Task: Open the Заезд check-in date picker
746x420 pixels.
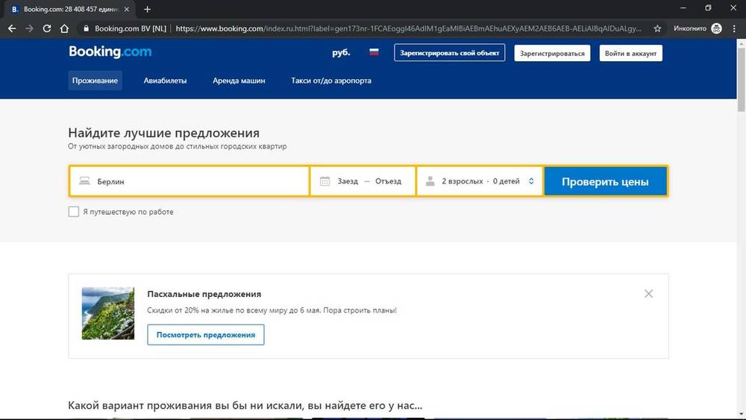Action: click(348, 181)
